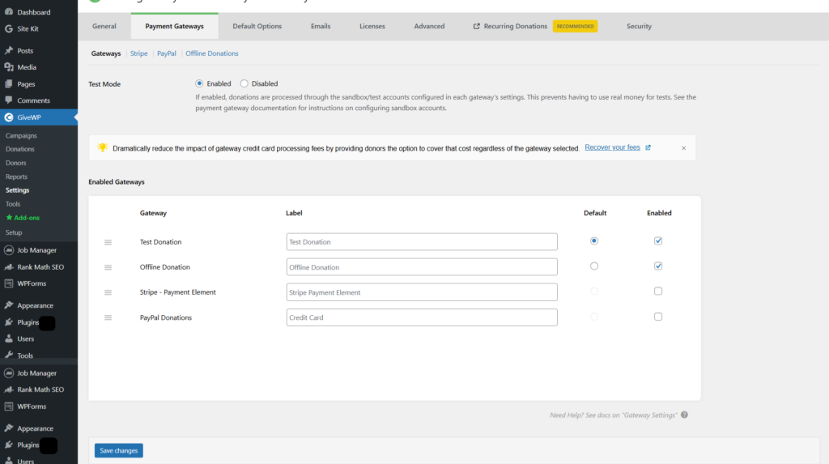Click the Add-ons star icon
The height and width of the screenshot is (464, 829).
click(x=9, y=218)
